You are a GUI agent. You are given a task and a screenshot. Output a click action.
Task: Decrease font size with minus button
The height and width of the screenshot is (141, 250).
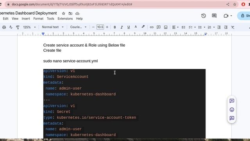tap(93, 27)
